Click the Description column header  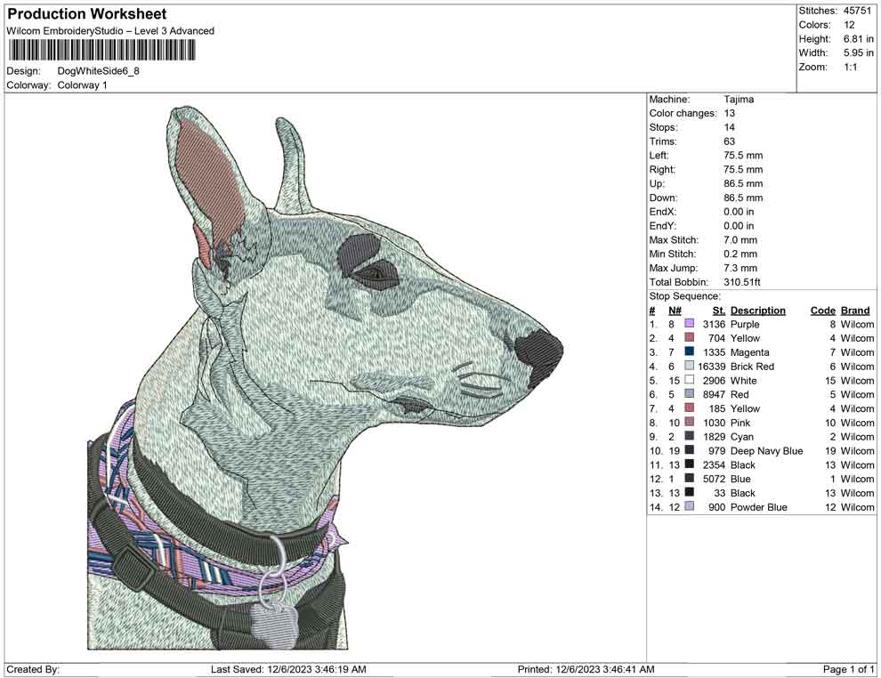[x=757, y=310]
